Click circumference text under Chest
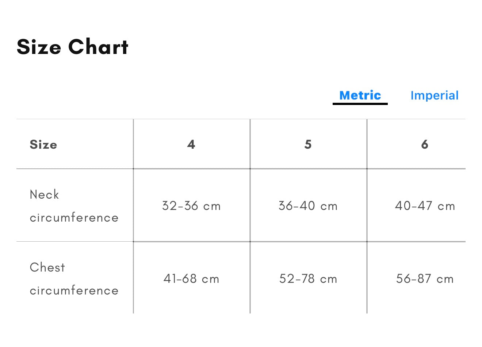 click(x=74, y=291)
